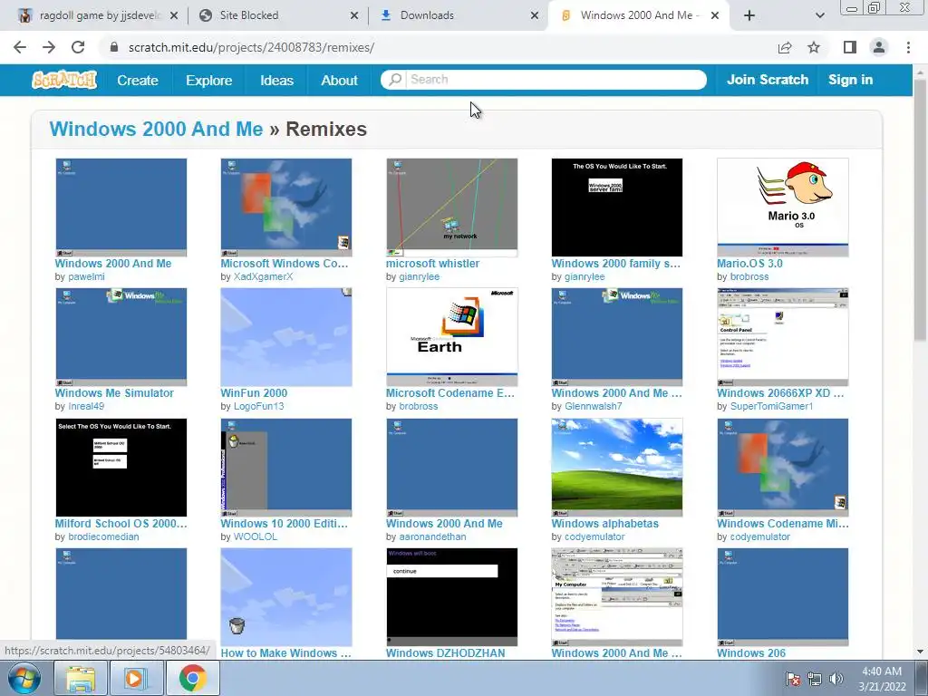Reload the current page
The image size is (928, 696).
pos(78,47)
